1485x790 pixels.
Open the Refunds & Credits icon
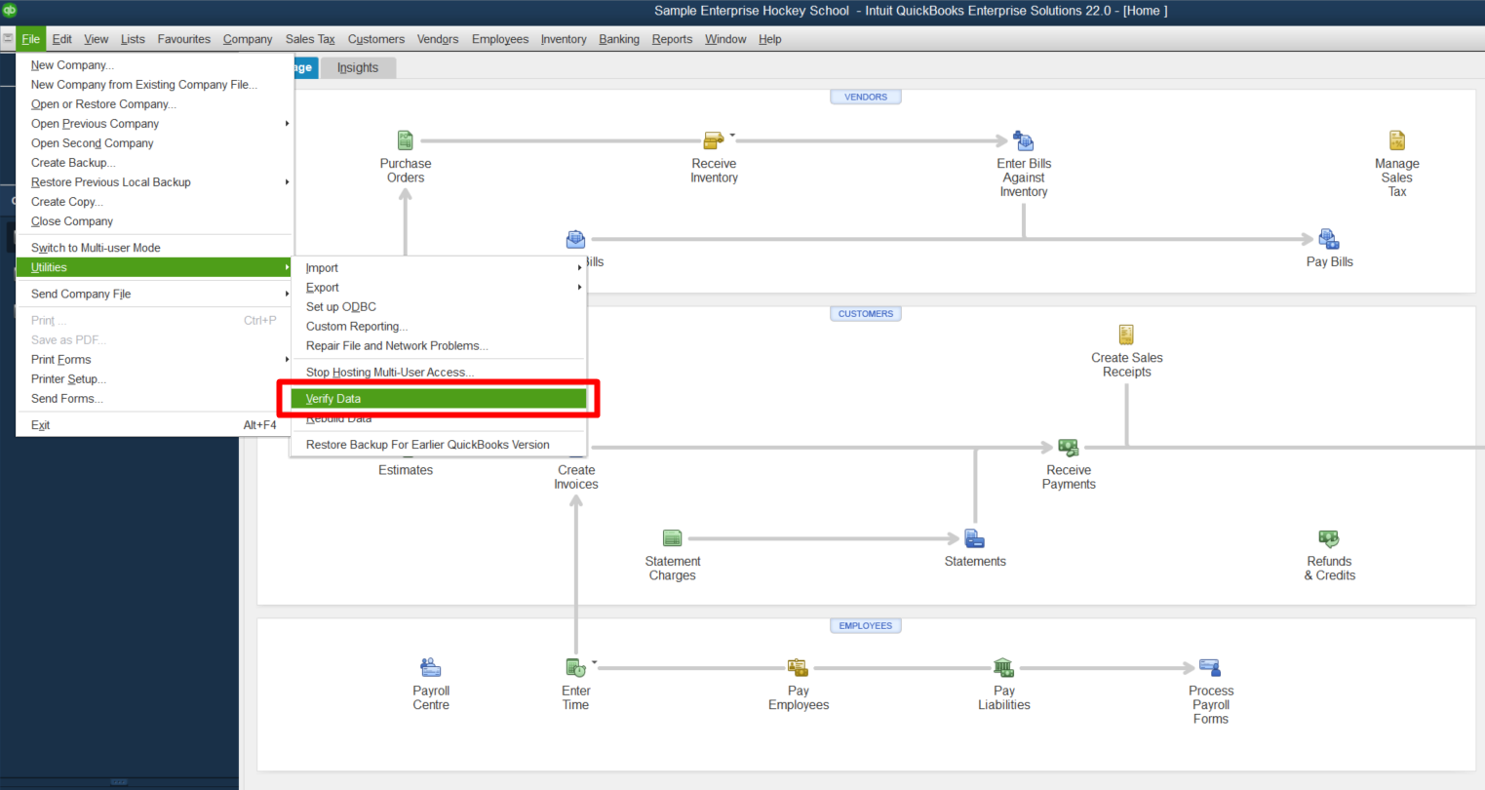coord(1329,538)
